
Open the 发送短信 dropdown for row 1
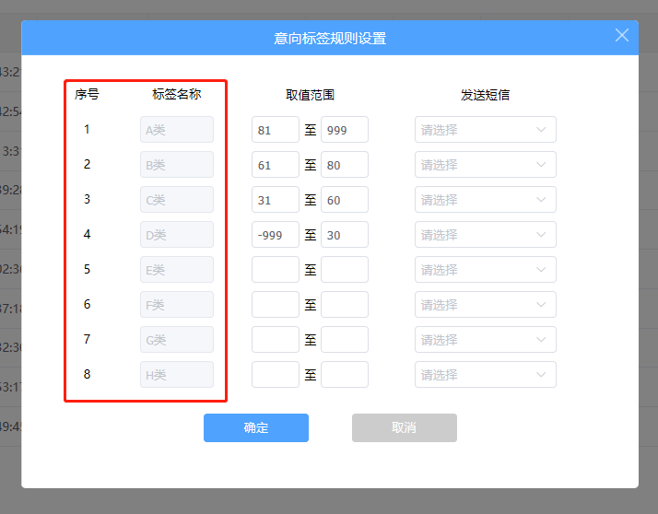[485, 130]
